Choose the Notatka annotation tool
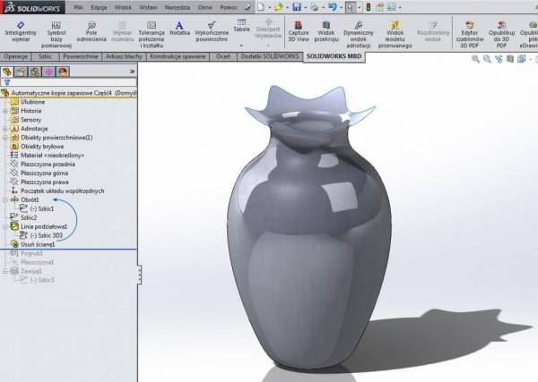The width and height of the screenshot is (538, 382). pos(179,30)
